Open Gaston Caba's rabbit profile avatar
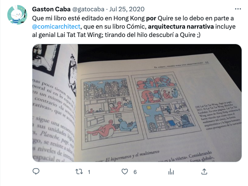Viewport: 248px width, 186px height. coord(17,15)
